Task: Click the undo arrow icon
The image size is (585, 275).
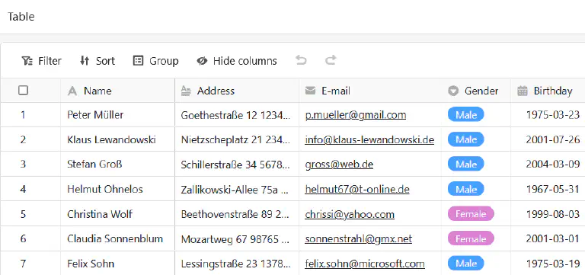Action: pyautogui.click(x=301, y=60)
